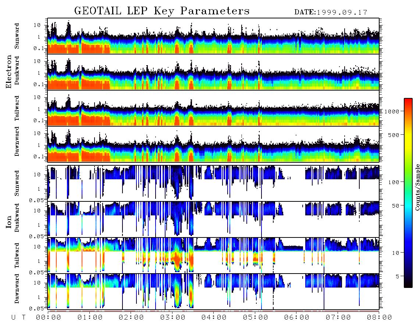Click the Ion Sunward spectrogram panel
Viewport: 420px width, 324px height.
click(x=213, y=183)
